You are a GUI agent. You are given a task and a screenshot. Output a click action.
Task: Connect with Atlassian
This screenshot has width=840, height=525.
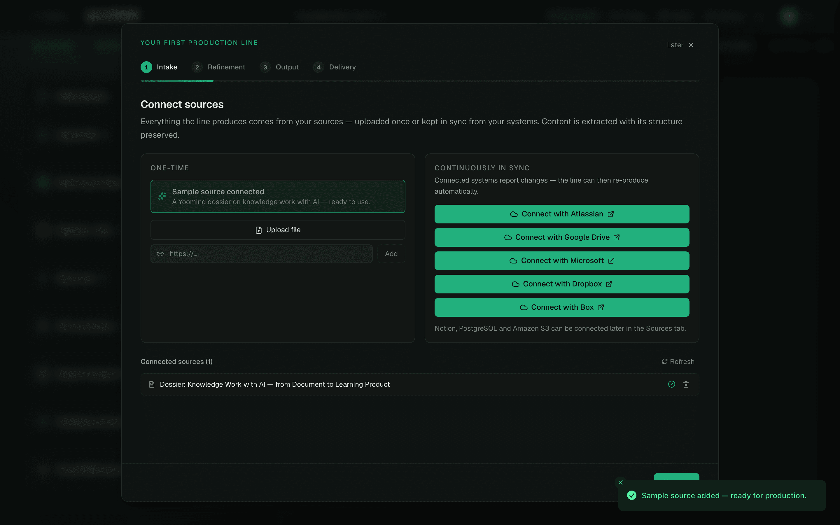[x=562, y=214]
